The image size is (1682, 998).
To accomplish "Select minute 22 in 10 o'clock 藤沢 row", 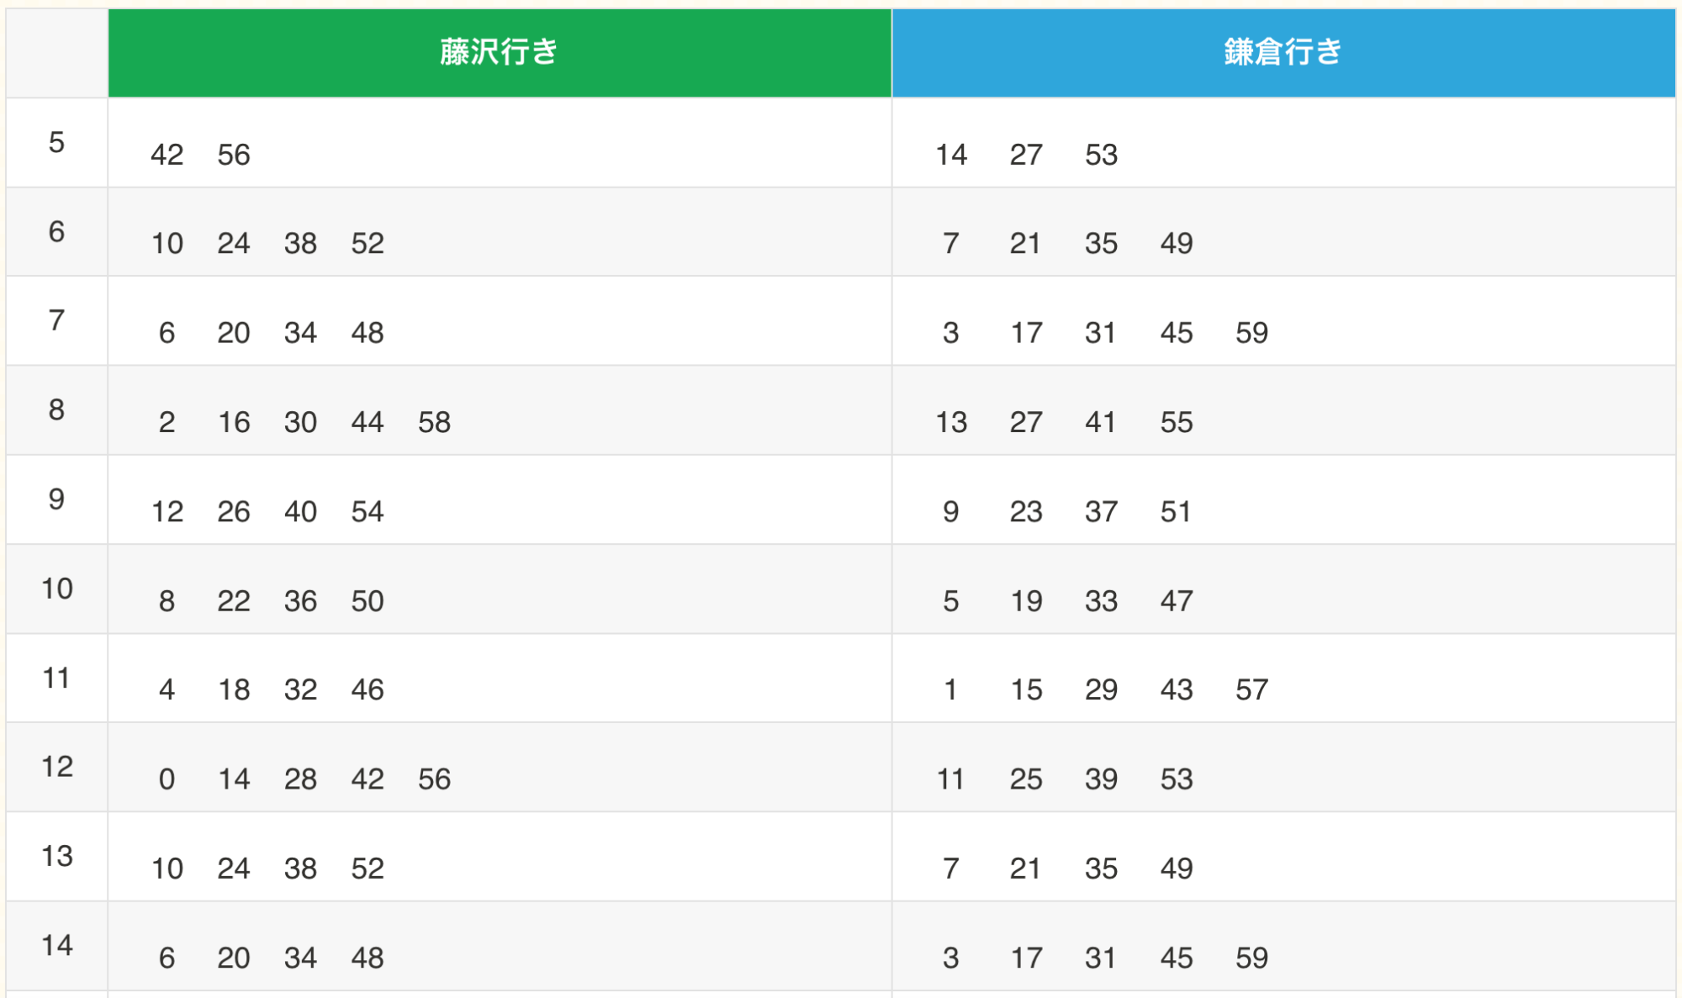I will [x=234, y=601].
